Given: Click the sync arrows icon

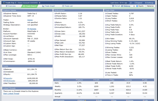Looking at the screenshot, I should [x=131, y=3].
